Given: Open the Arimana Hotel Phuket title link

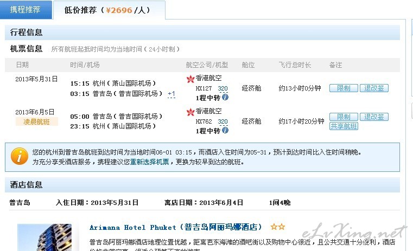Looking at the screenshot, I should click(176, 227).
